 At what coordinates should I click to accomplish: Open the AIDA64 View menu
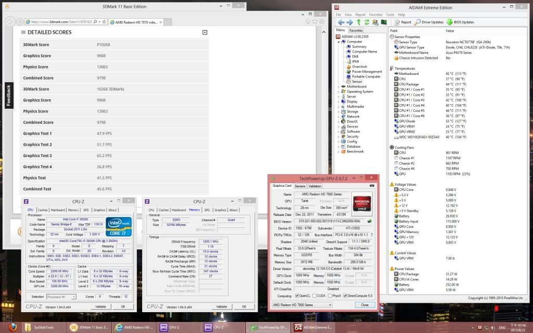(348, 15)
